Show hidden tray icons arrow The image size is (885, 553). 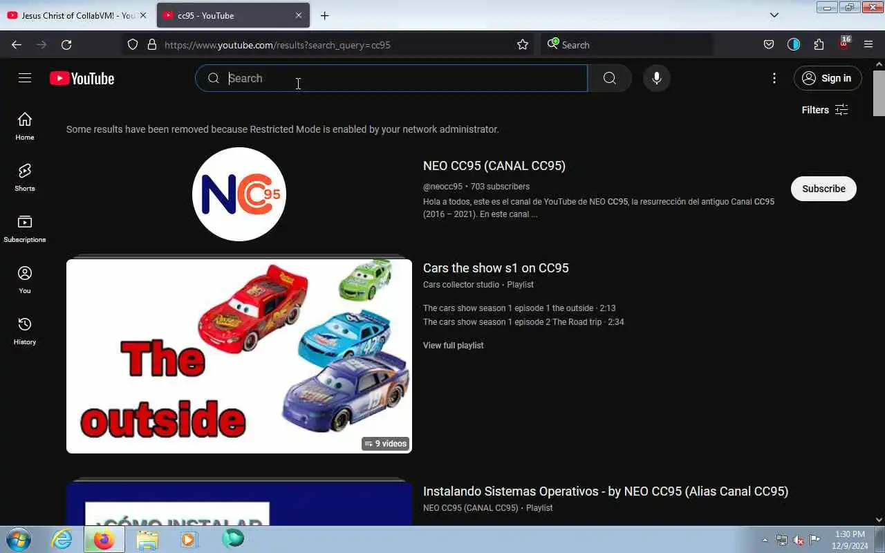click(x=765, y=540)
